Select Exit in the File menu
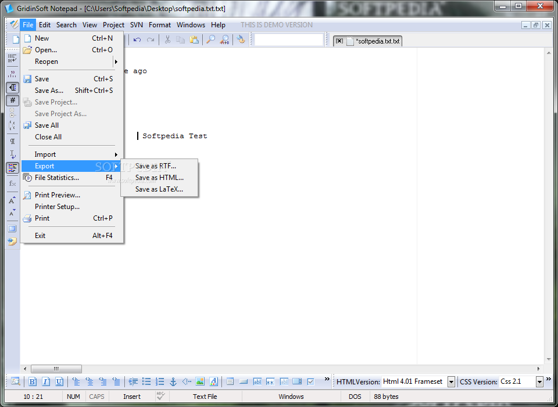Viewport: 558px width, 407px height. (72, 235)
